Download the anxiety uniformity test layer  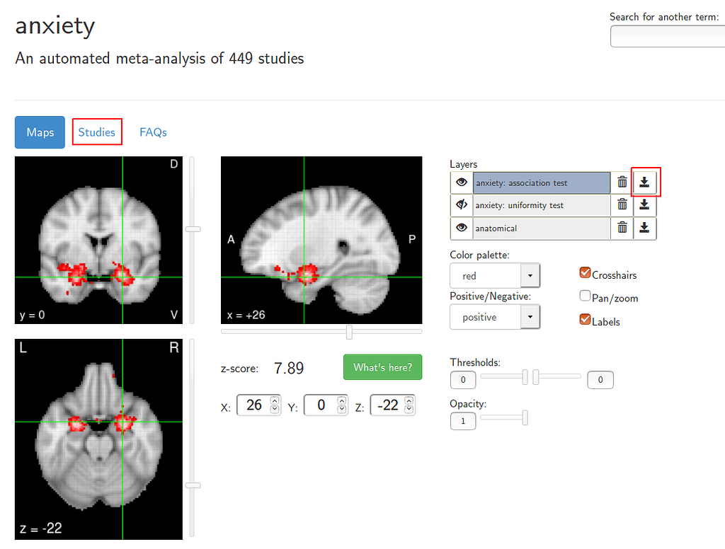[x=645, y=204]
